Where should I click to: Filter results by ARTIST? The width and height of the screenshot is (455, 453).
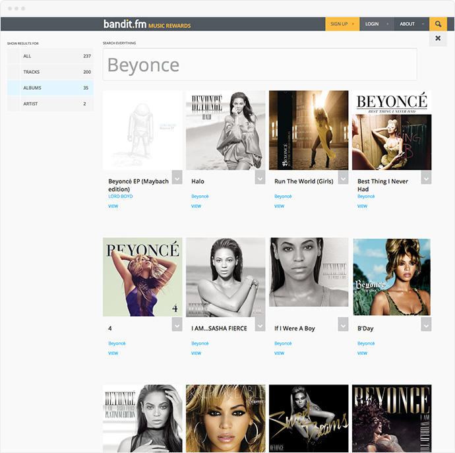coord(50,104)
